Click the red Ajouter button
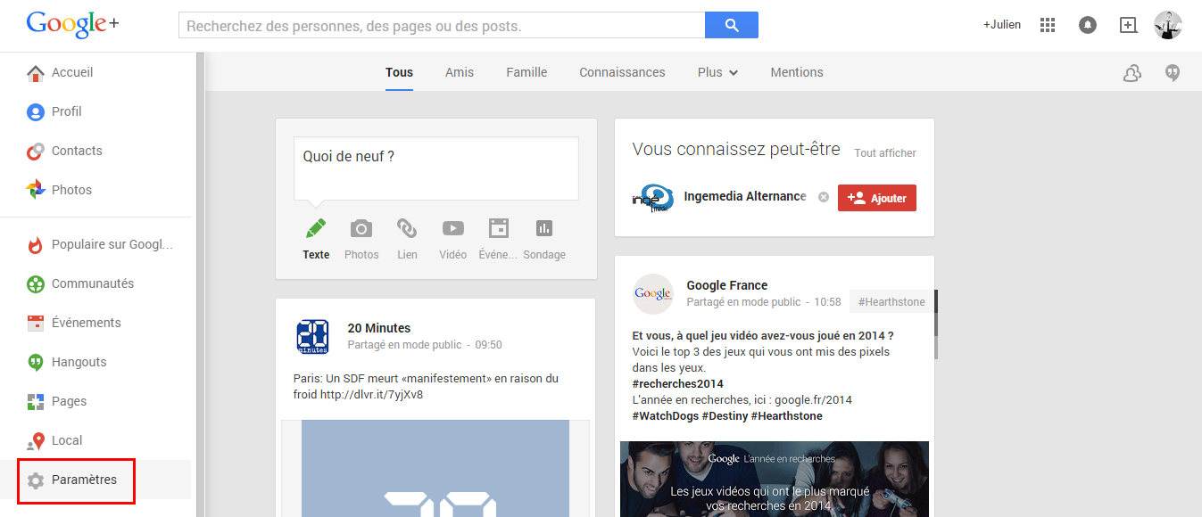 pos(877,198)
